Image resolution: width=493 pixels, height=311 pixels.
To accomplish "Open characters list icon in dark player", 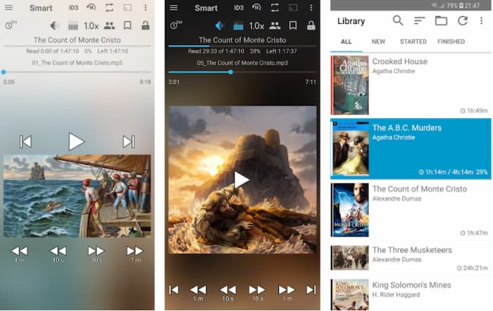I will (275, 26).
